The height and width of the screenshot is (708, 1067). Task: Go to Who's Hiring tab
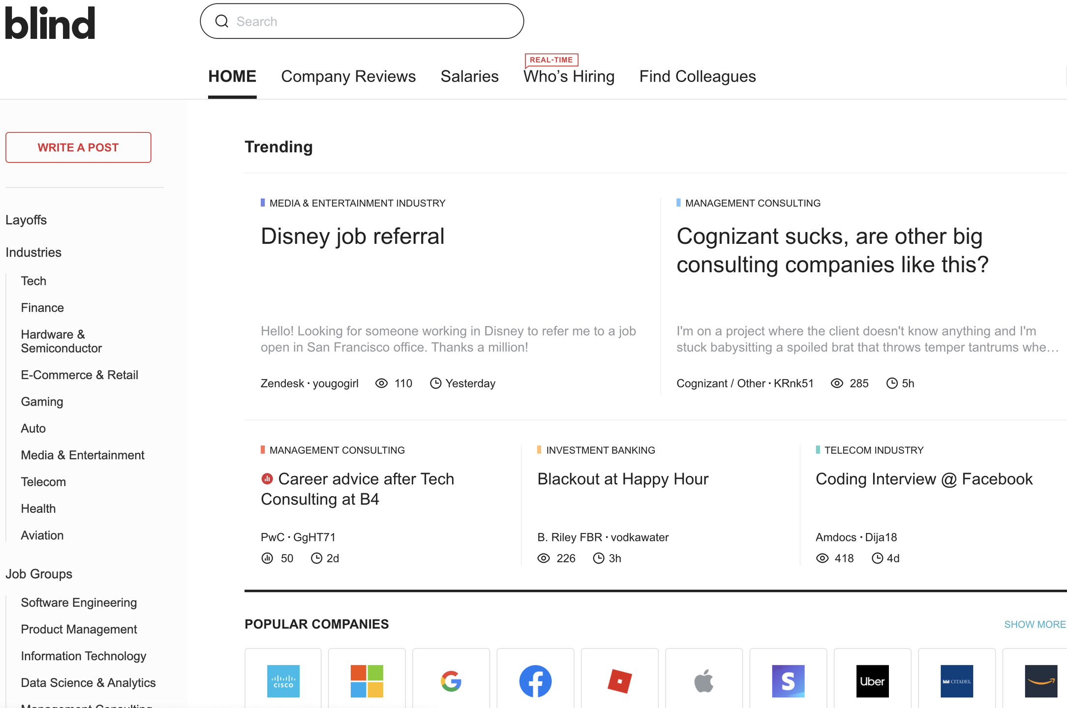(x=569, y=76)
